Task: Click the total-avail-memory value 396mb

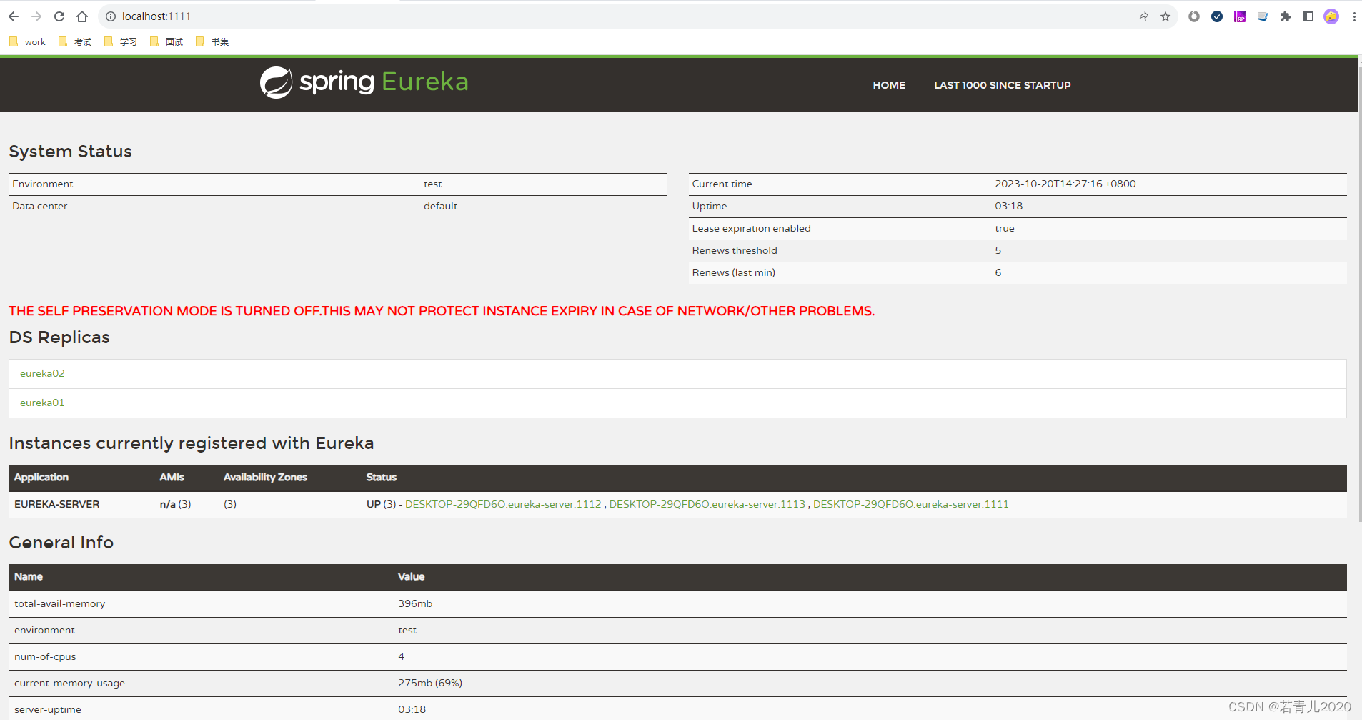Action: click(x=415, y=603)
